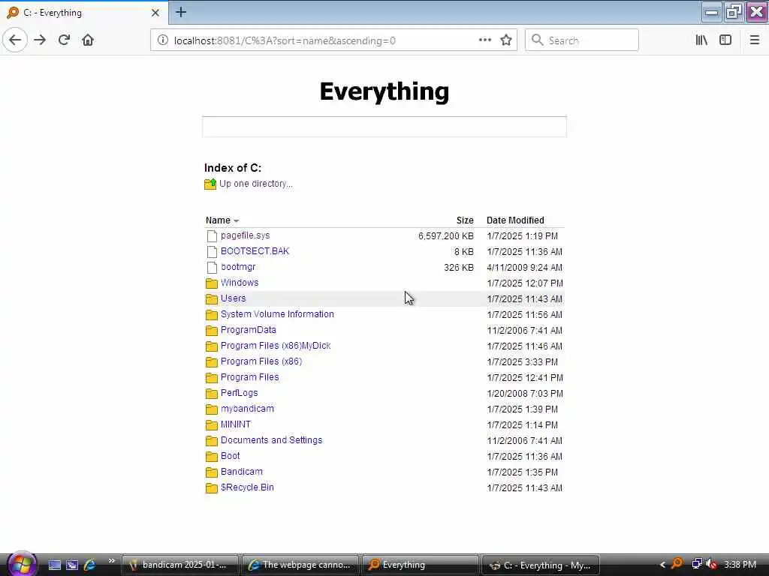Select the 'C: - Everything' browser tab
This screenshot has height=576, width=769.
(x=84, y=13)
